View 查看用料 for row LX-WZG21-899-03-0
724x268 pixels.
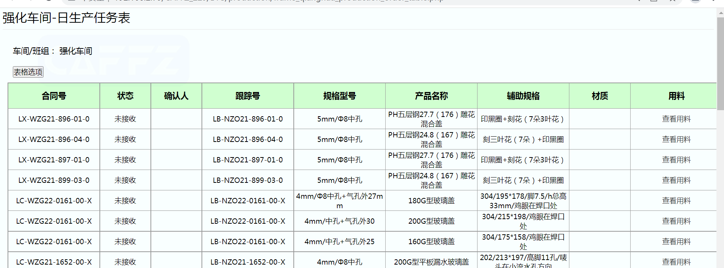(x=676, y=180)
